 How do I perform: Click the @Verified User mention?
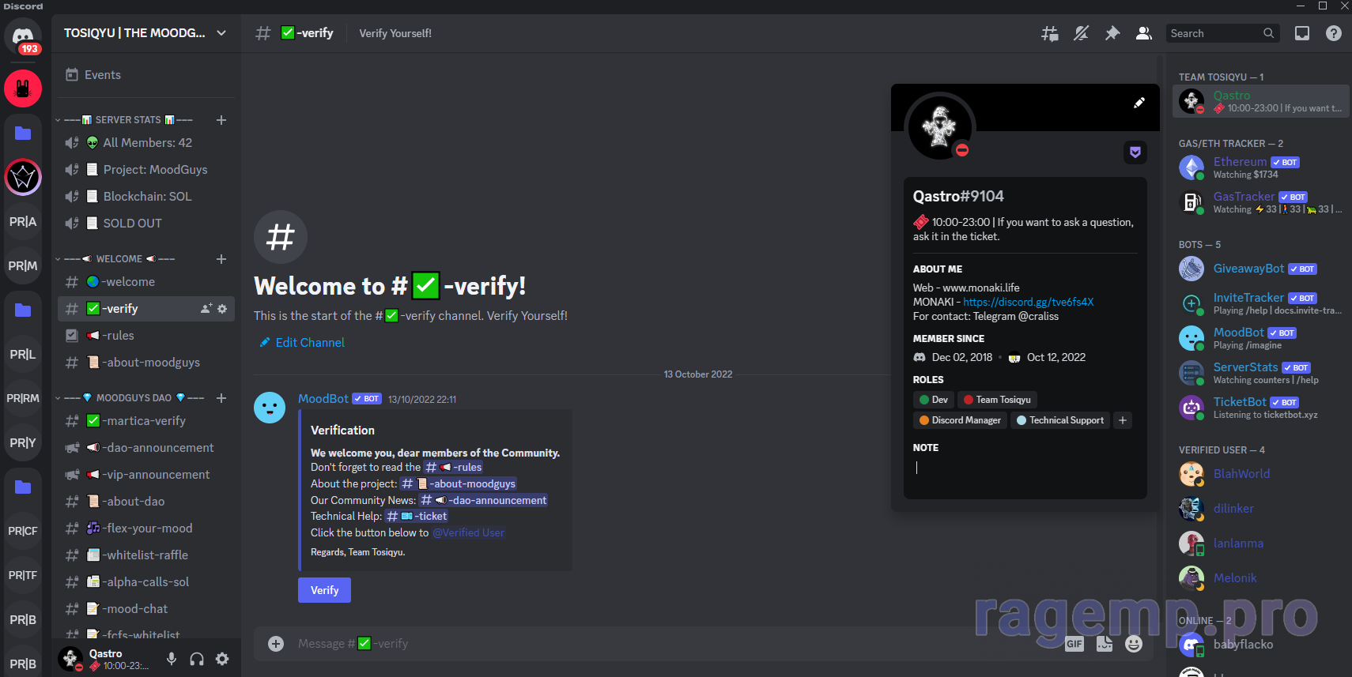tap(468, 532)
